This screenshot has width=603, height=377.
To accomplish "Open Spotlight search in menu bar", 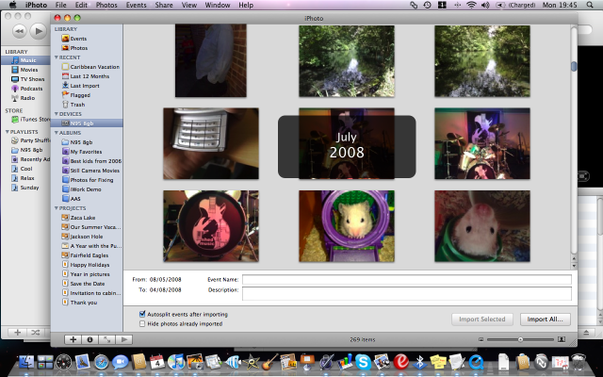I will [x=590, y=5].
